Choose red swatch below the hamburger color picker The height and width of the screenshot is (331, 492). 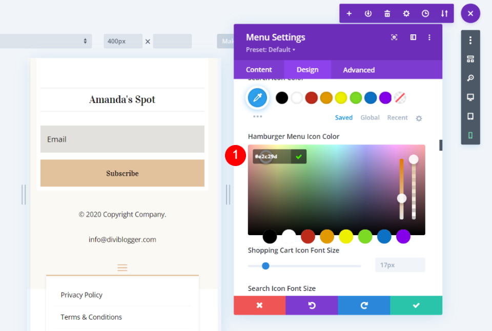[308, 237]
